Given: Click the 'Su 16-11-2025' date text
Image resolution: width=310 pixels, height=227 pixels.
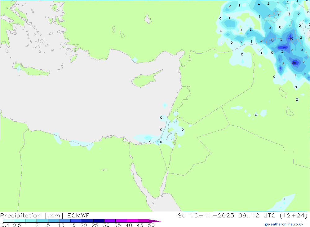Looking at the screenshot, I should 206,216.
